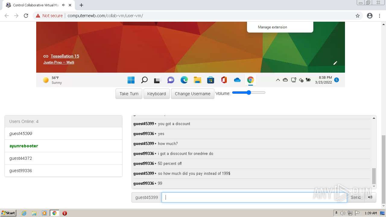Open the Chrome profile avatar icon
The height and width of the screenshot is (217, 386).
(x=370, y=16)
